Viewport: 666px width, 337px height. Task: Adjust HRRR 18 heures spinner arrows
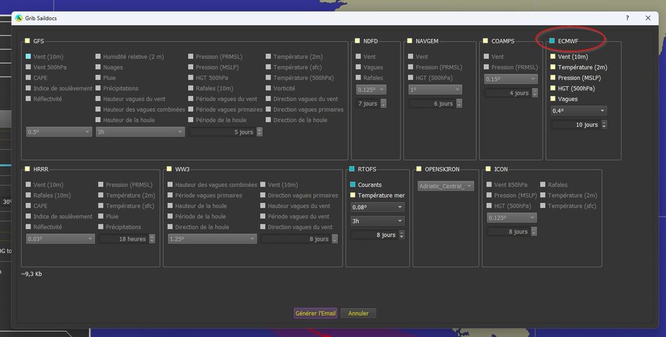coord(152,239)
